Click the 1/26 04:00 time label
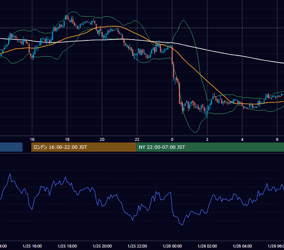Screen dimensions: 284x250 pyautogui.click(x=242, y=246)
